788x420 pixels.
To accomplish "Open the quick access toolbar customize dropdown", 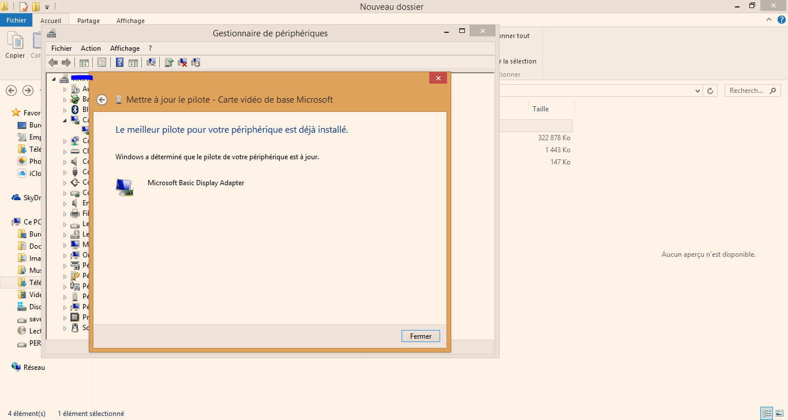I will pyautogui.click(x=47, y=7).
